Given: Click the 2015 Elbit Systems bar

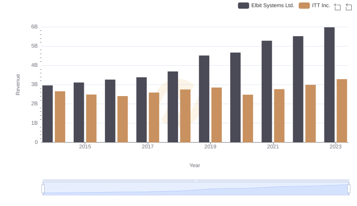Looking at the screenshot, I should click(x=79, y=112).
